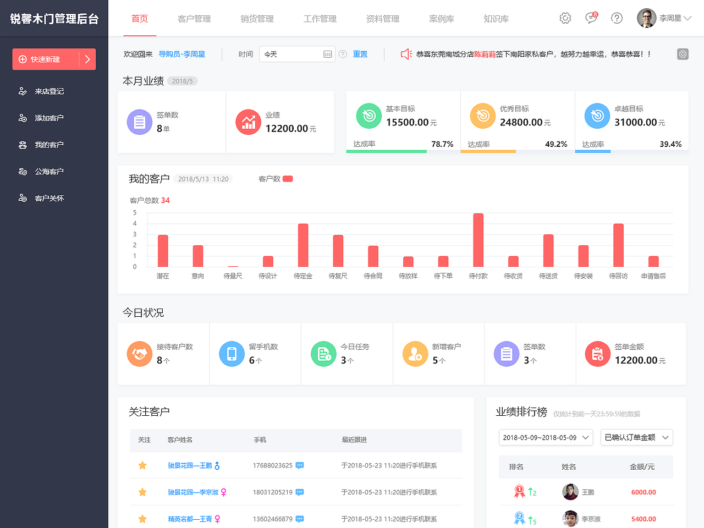This screenshot has width=704, height=528.
Task: Open the settings gear in the top bar
Action: point(565,18)
